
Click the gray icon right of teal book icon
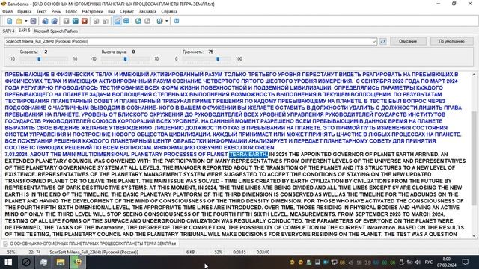pos(147,21)
